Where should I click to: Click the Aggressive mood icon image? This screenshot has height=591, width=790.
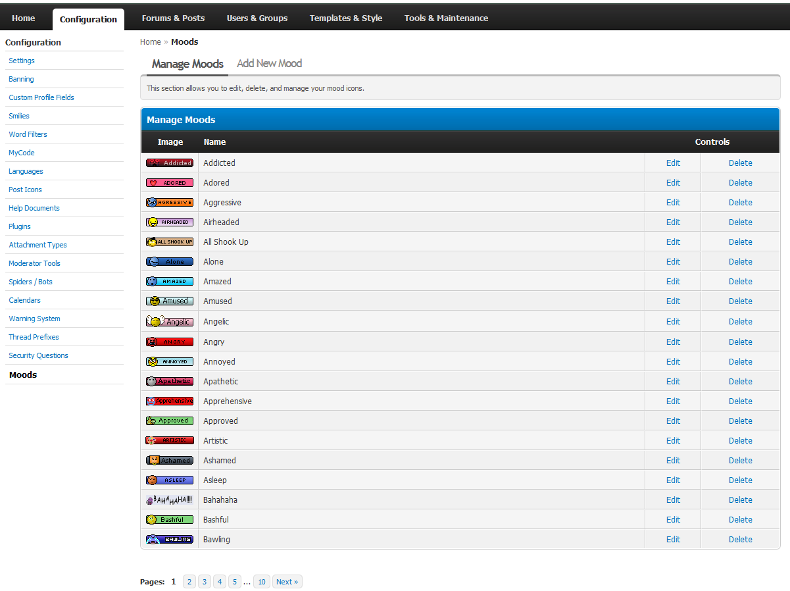coord(170,203)
